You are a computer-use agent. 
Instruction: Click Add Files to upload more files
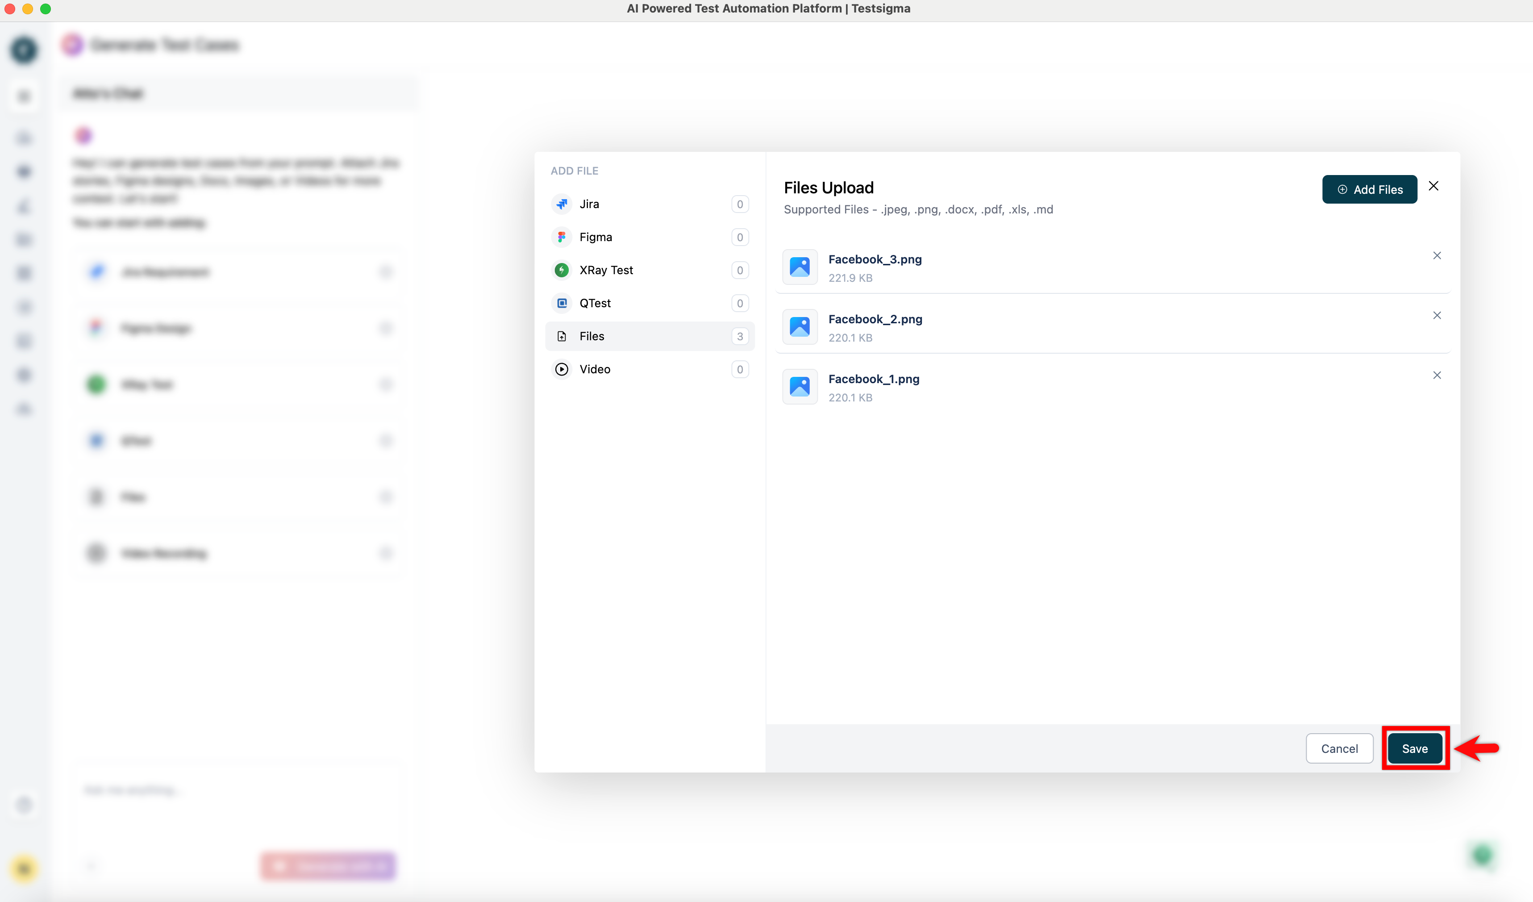[x=1369, y=189]
